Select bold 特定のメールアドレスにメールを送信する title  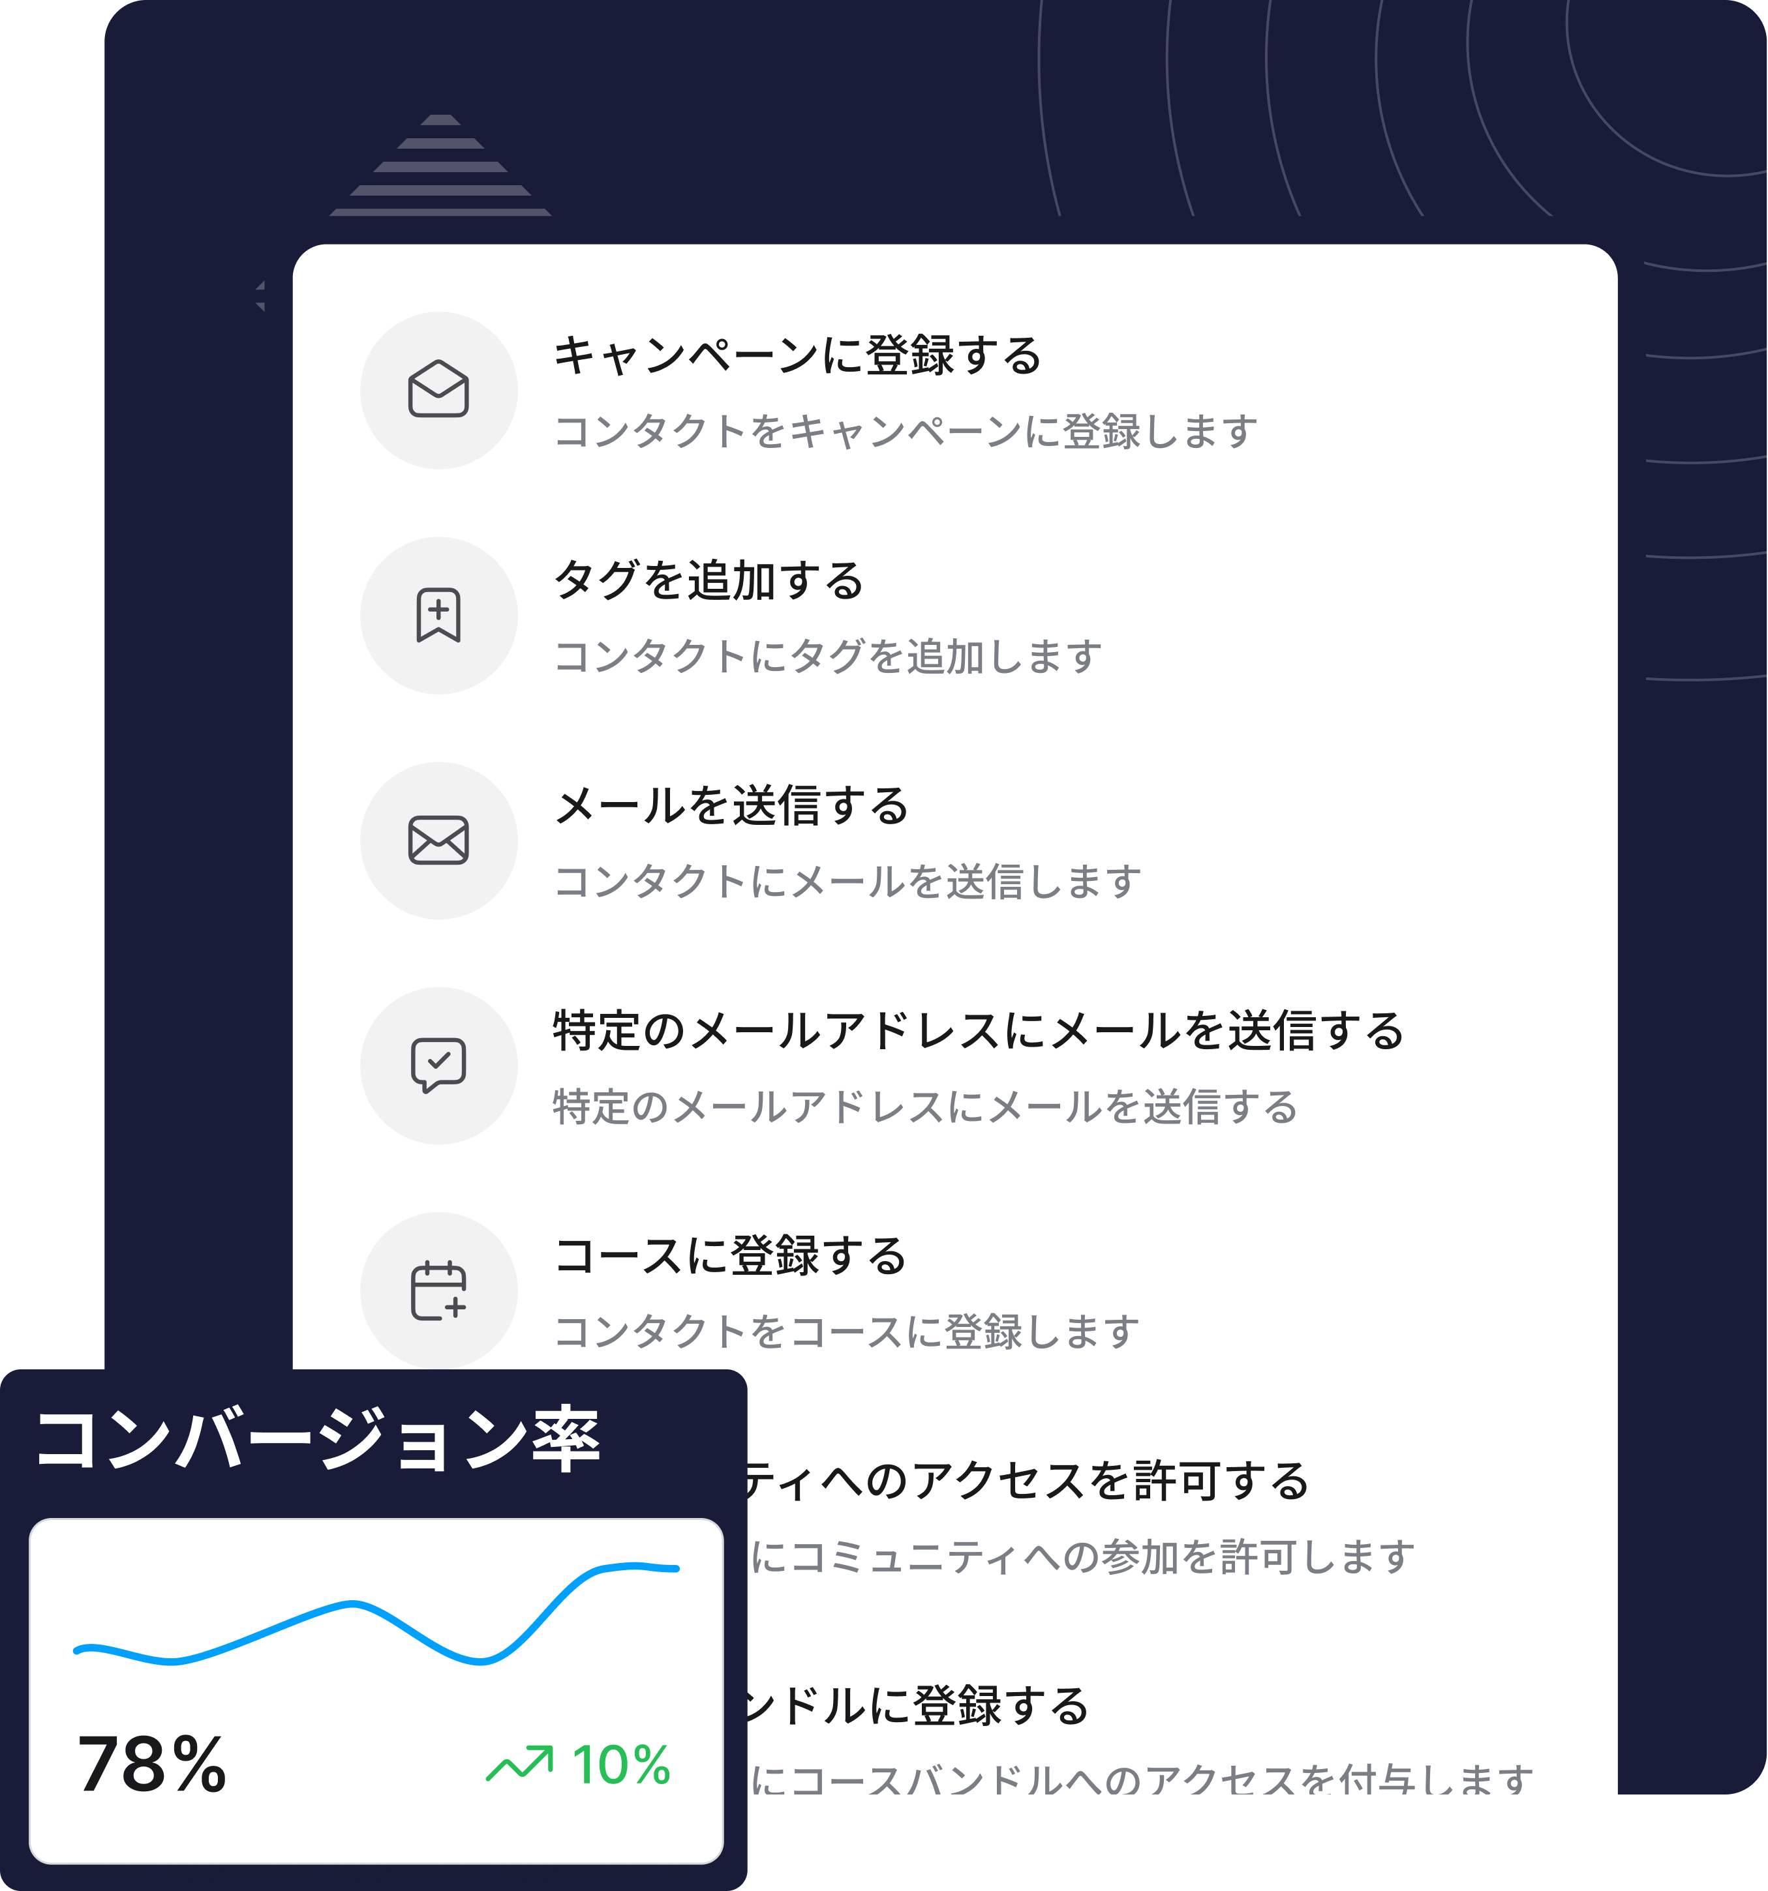[x=978, y=1031]
